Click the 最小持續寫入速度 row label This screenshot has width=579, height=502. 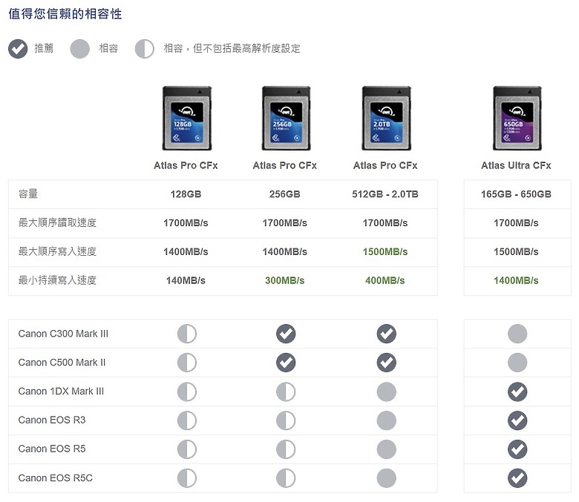[x=57, y=280]
